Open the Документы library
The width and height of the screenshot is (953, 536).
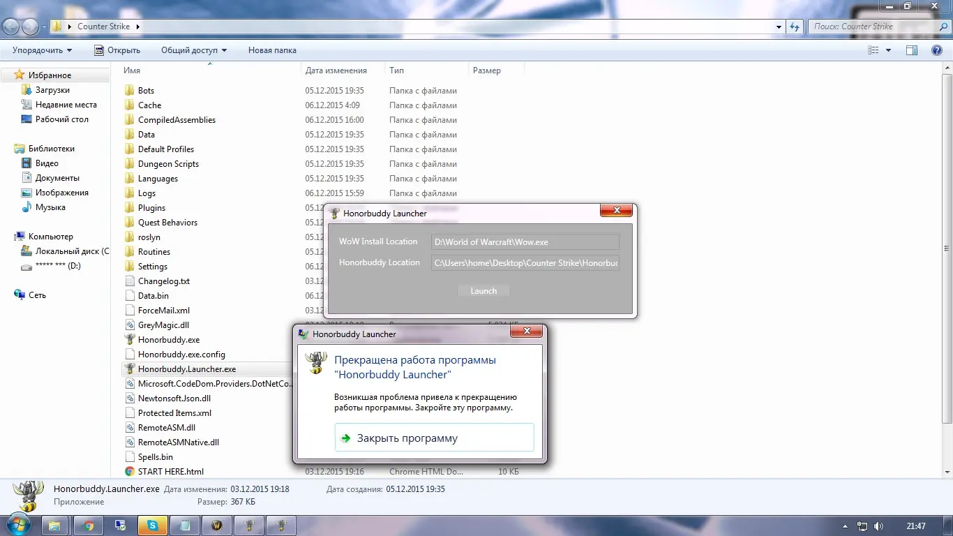pyautogui.click(x=57, y=178)
